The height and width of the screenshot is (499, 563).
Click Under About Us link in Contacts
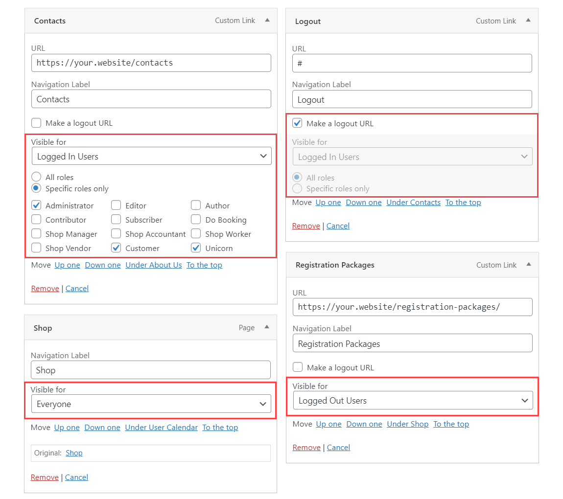click(154, 265)
